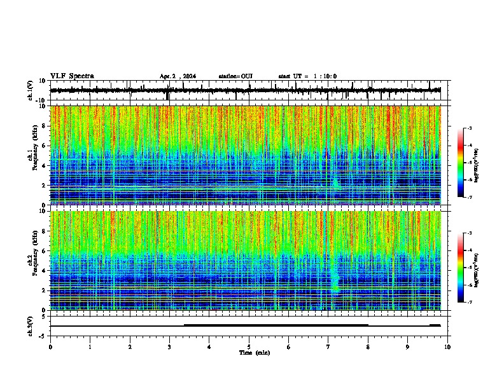This screenshot has height=389, width=504.
Task: Click the 'ch.1(V)' waveform axis label
Action: pyautogui.click(x=31, y=90)
